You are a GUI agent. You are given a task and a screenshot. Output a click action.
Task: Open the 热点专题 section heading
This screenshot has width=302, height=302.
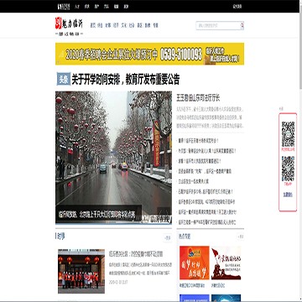point(185,237)
